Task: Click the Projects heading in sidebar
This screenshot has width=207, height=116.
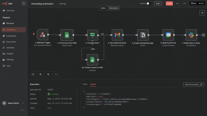Action: [x=6, y=18]
